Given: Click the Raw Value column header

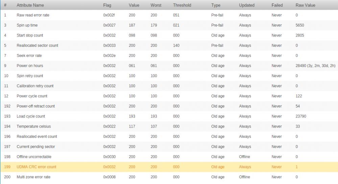Looking at the screenshot, I should point(305,5).
